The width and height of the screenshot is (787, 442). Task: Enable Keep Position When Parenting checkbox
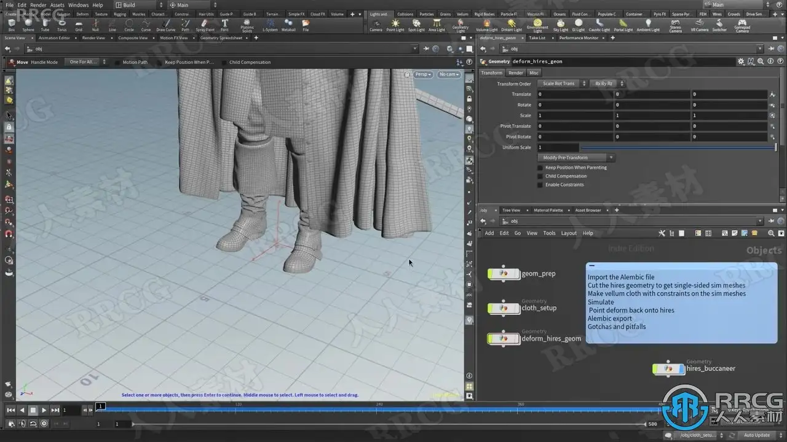(540, 168)
